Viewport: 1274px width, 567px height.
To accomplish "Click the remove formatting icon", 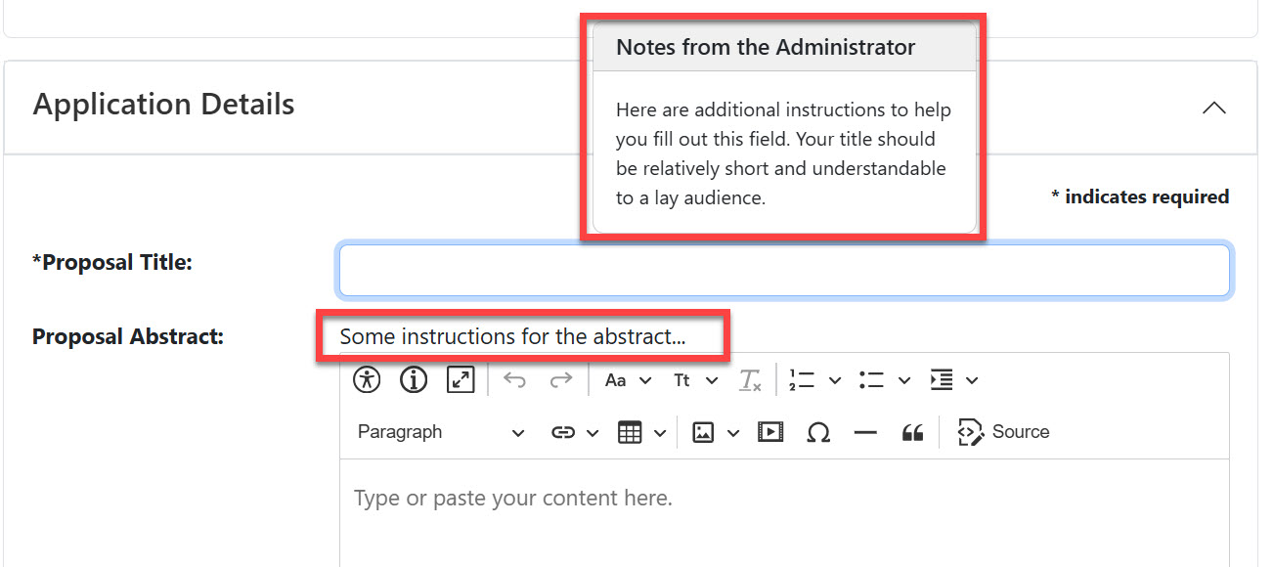I will (x=750, y=380).
